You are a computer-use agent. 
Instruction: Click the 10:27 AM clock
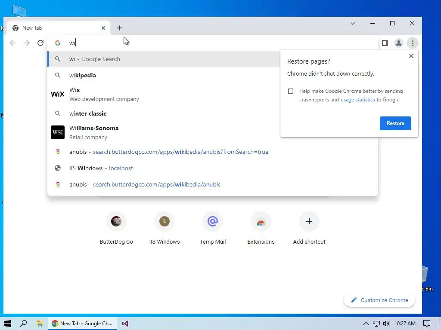tap(405, 324)
